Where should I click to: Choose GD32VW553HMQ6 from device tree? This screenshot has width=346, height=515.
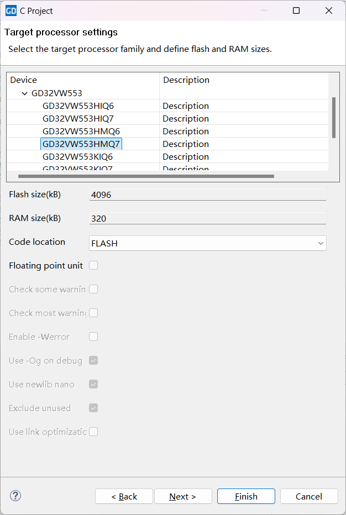tap(81, 131)
